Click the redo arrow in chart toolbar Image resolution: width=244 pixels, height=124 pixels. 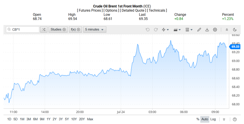156,30
